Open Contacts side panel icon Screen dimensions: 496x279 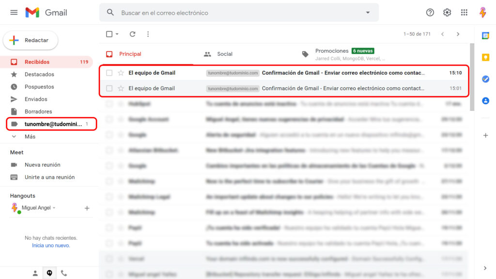[x=485, y=101]
